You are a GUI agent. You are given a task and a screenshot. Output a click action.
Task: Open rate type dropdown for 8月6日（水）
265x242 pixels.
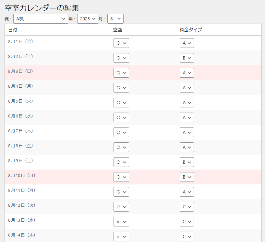[187, 117]
